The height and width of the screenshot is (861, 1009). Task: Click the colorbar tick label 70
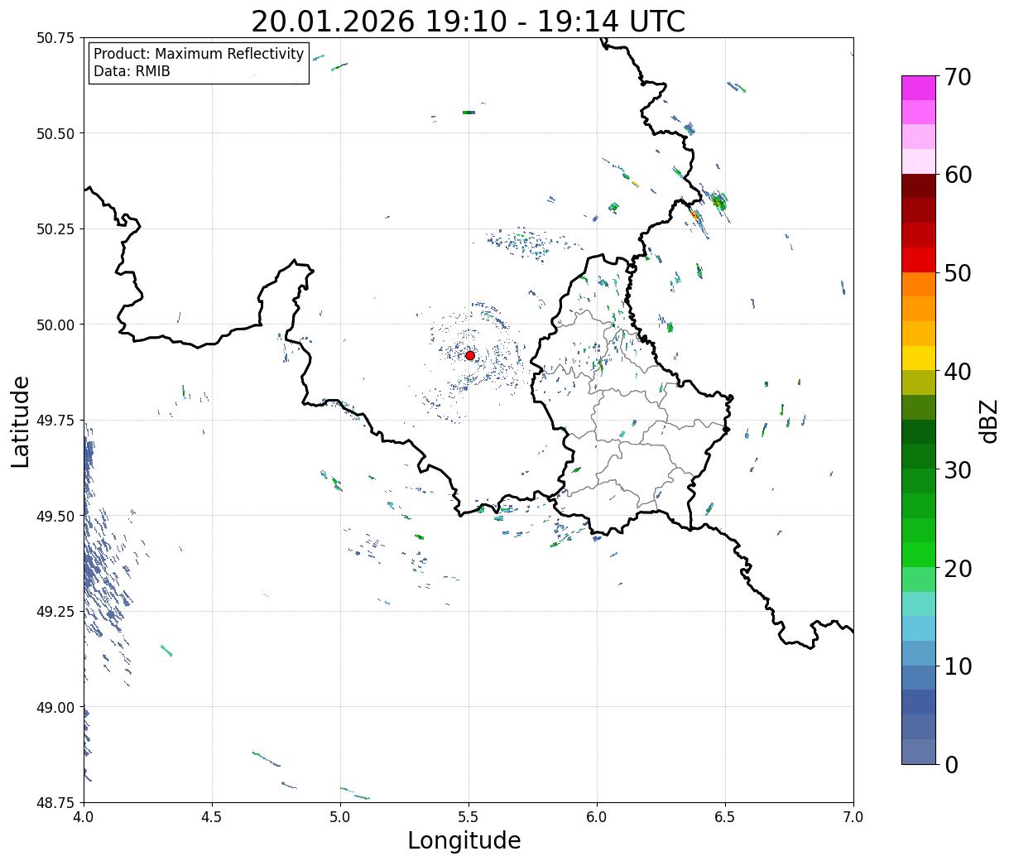957,77
